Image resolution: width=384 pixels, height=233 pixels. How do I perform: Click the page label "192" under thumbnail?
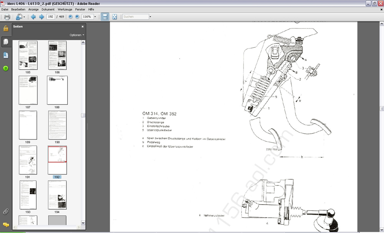click(57, 177)
